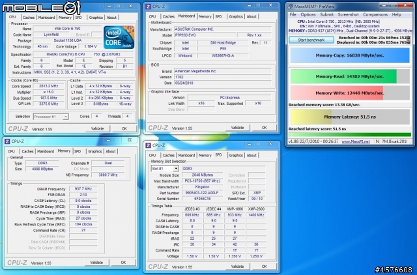Open SPD tab in the Memory CPU-Z window
Viewport: 417px width, 275px height.
pos(78,151)
